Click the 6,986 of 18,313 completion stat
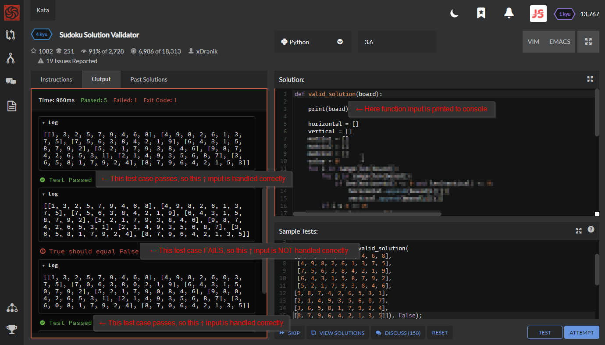This screenshot has height=345, width=605. (x=160, y=51)
